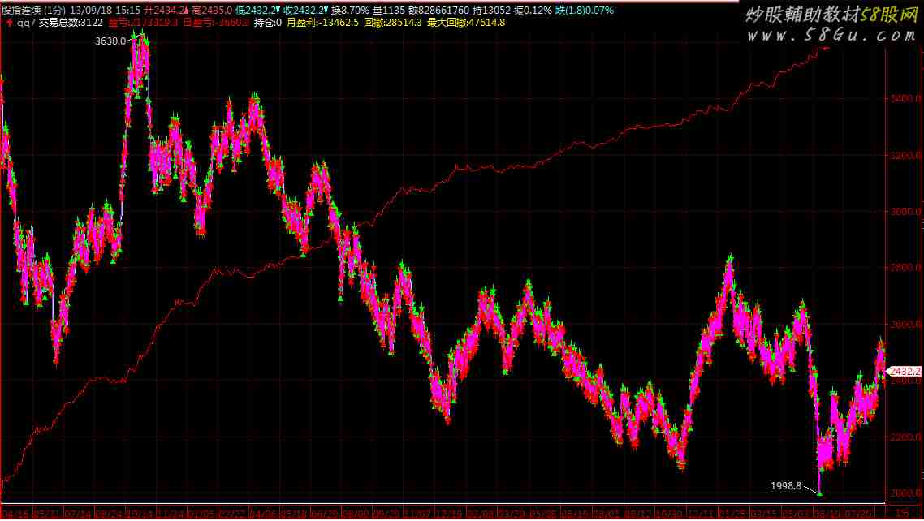
Task: Select the qq7 indicator name
Action: click(26, 23)
